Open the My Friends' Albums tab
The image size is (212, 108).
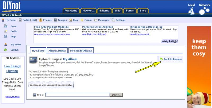click(80, 51)
